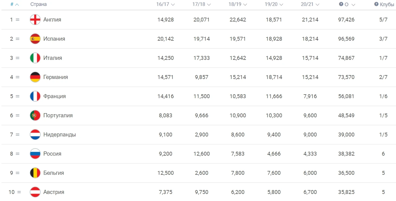Screen dimensions: 396x201
Task: Click the Italy flag icon
Action: point(35,58)
